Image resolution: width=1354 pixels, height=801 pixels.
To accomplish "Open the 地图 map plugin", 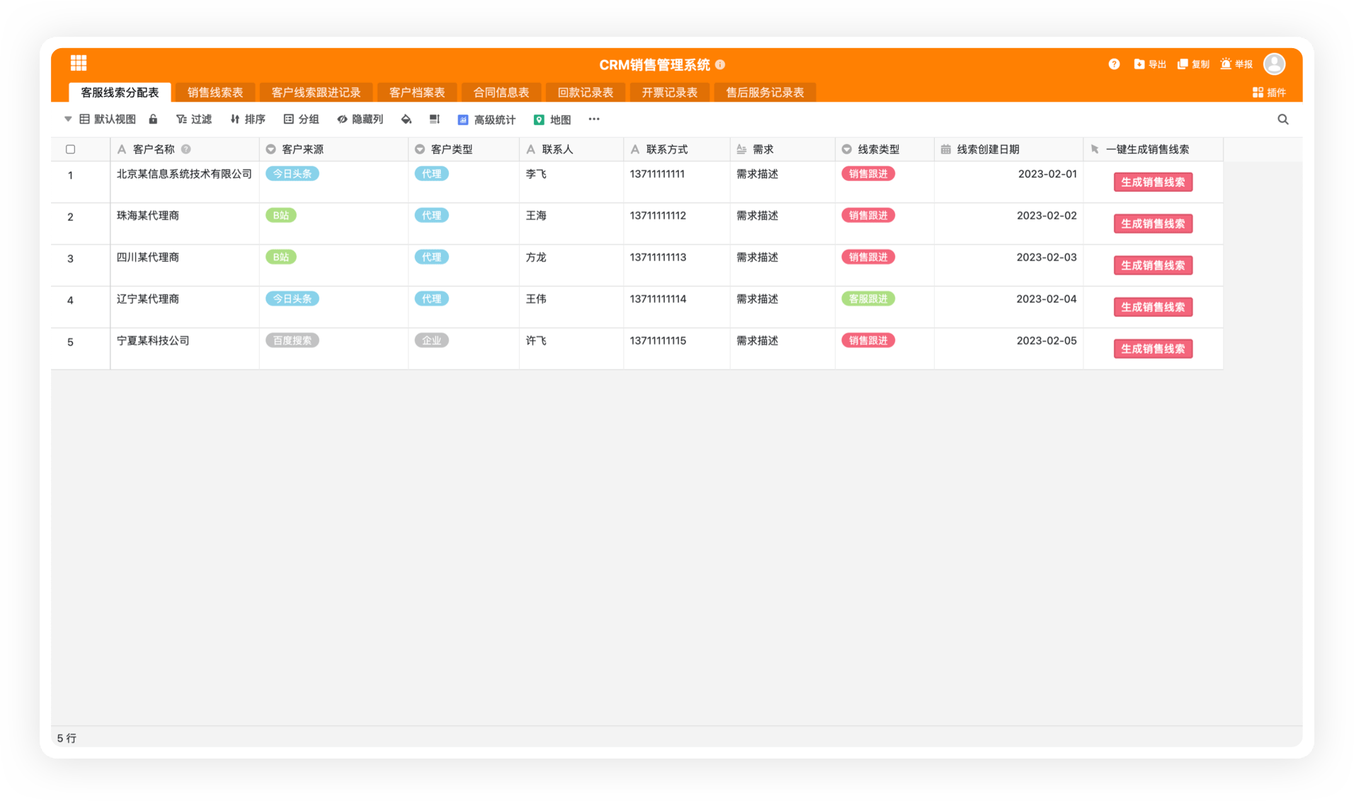I will 552,120.
